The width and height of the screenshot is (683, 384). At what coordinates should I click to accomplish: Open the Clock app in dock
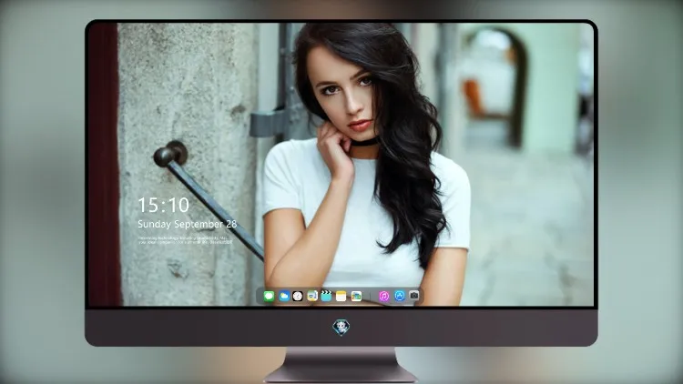298,296
